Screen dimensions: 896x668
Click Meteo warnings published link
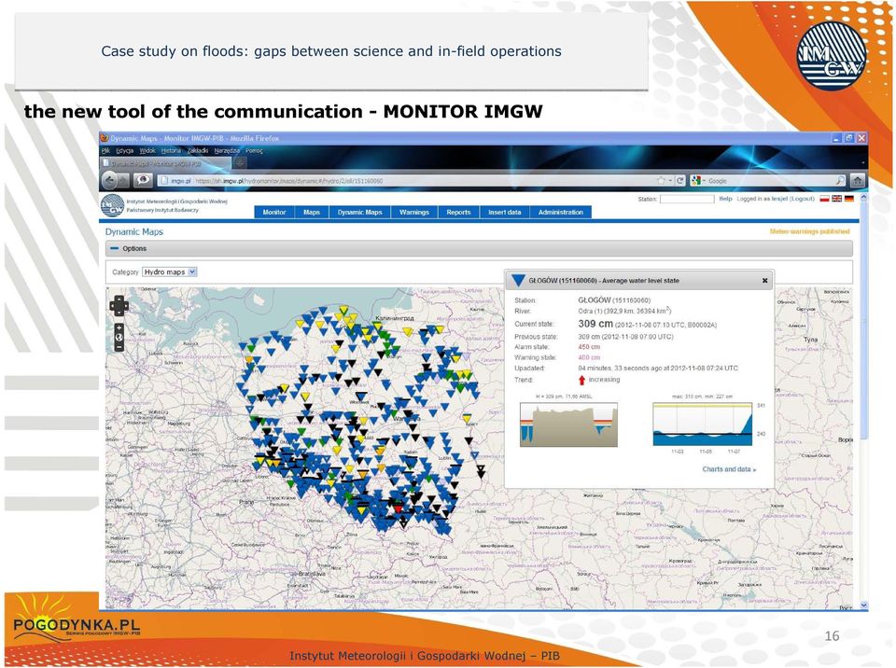click(810, 231)
